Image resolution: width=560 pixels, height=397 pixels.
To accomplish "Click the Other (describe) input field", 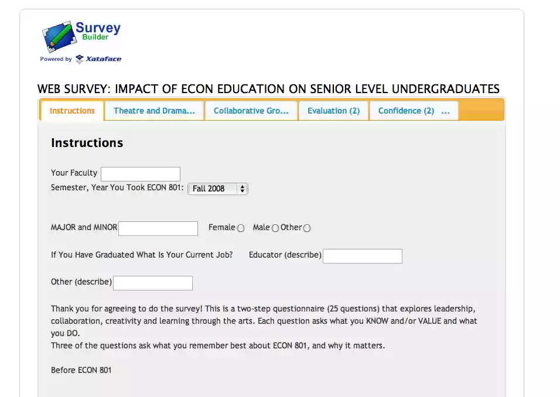I will (153, 283).
